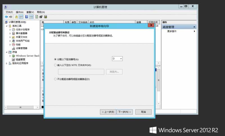Toggle the Show/Hide Action Pane toolbar icon

[31, 17]
